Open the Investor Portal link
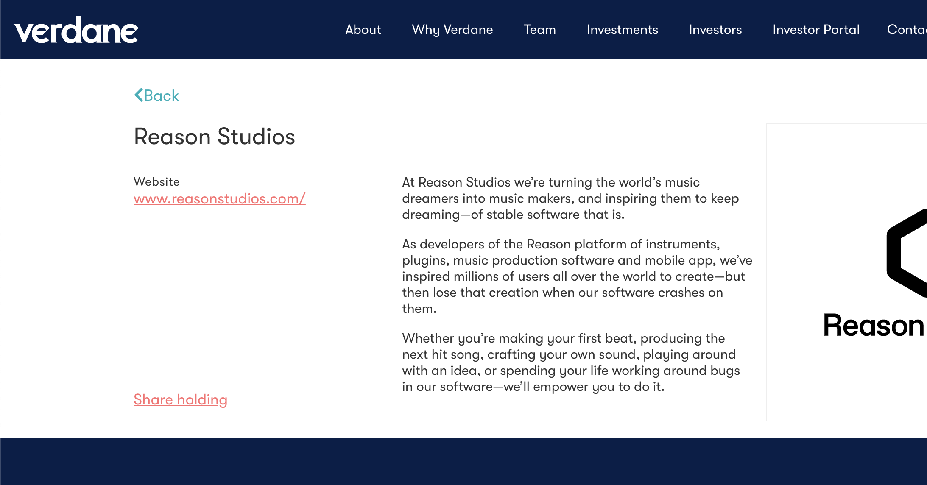Viewport: 927px width, 485px height. point(816,30)
